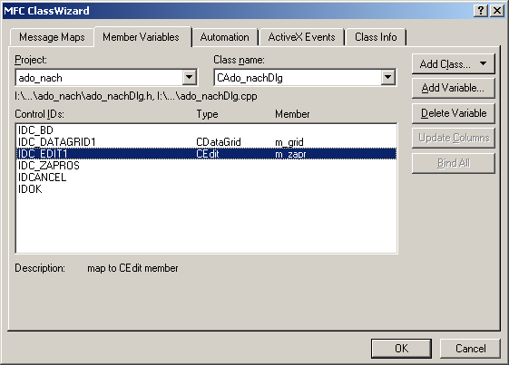Image resolution: width=509 pixels, height=365 pixels.
Task: Go to the ActiveX Events tab
Action: click(x=301, y=37)
